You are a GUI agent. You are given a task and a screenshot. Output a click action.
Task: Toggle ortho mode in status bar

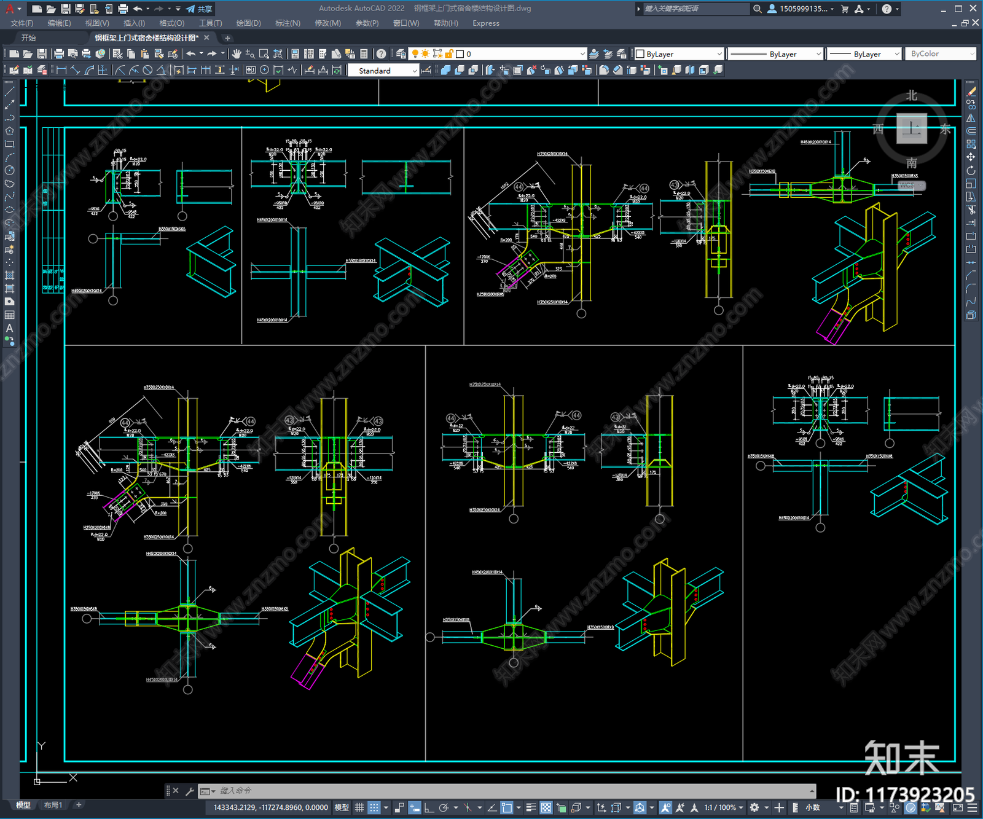429,807
